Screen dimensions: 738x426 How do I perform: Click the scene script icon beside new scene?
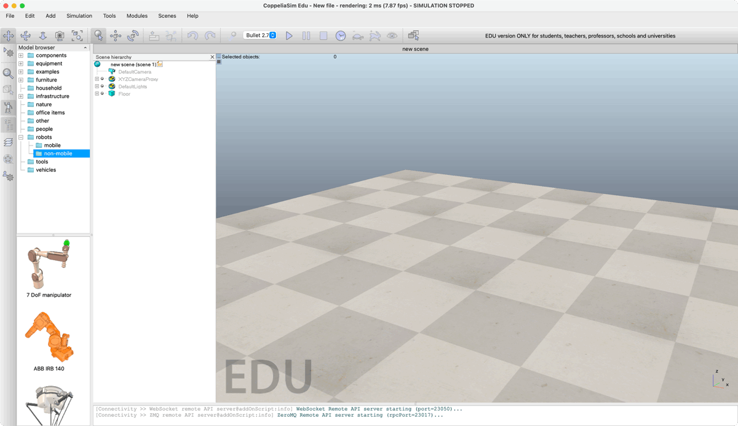pyautogui.click(x=160, y=64)
